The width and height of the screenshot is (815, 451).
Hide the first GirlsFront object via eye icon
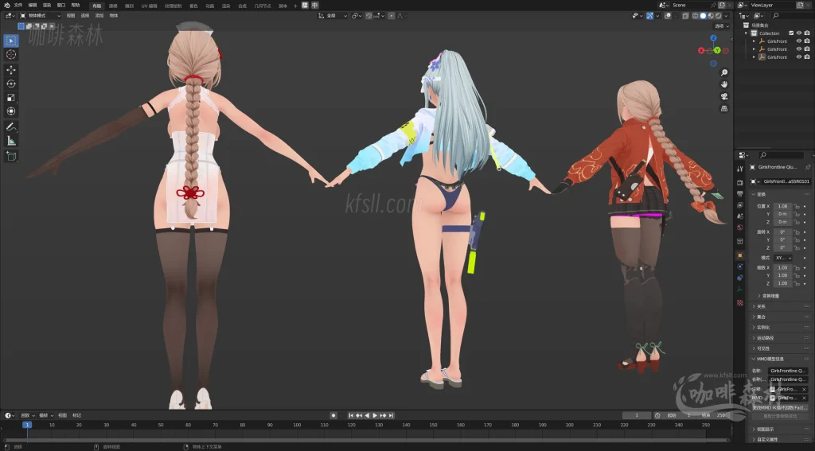tap(799, 41)
